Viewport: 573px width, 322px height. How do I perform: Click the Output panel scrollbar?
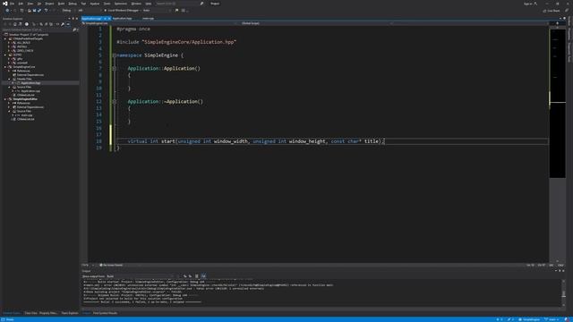(563, 293)
